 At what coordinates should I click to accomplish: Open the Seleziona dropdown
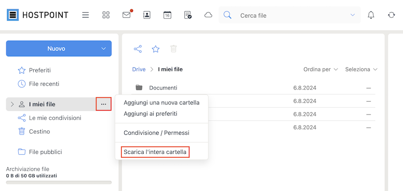(361, 69)
